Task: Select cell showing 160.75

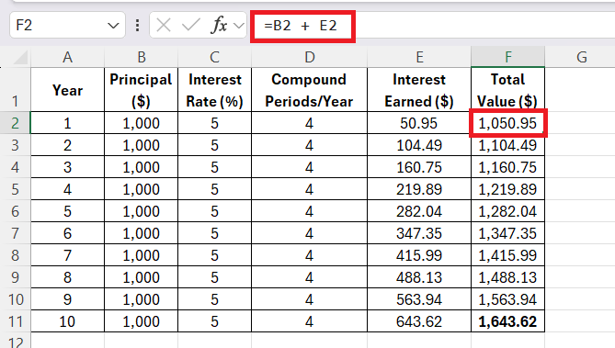Action: pyautogui.click(x=419, y=167)
